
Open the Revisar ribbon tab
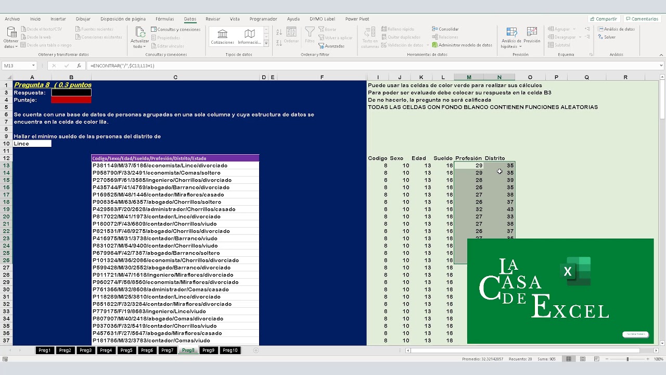click(x=213, y=19)
